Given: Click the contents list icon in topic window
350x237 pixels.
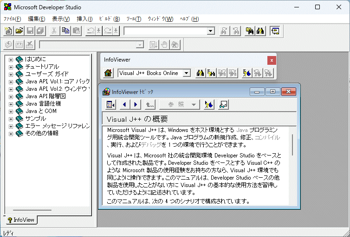Looking at the screenshot, I should coord(111,104).
